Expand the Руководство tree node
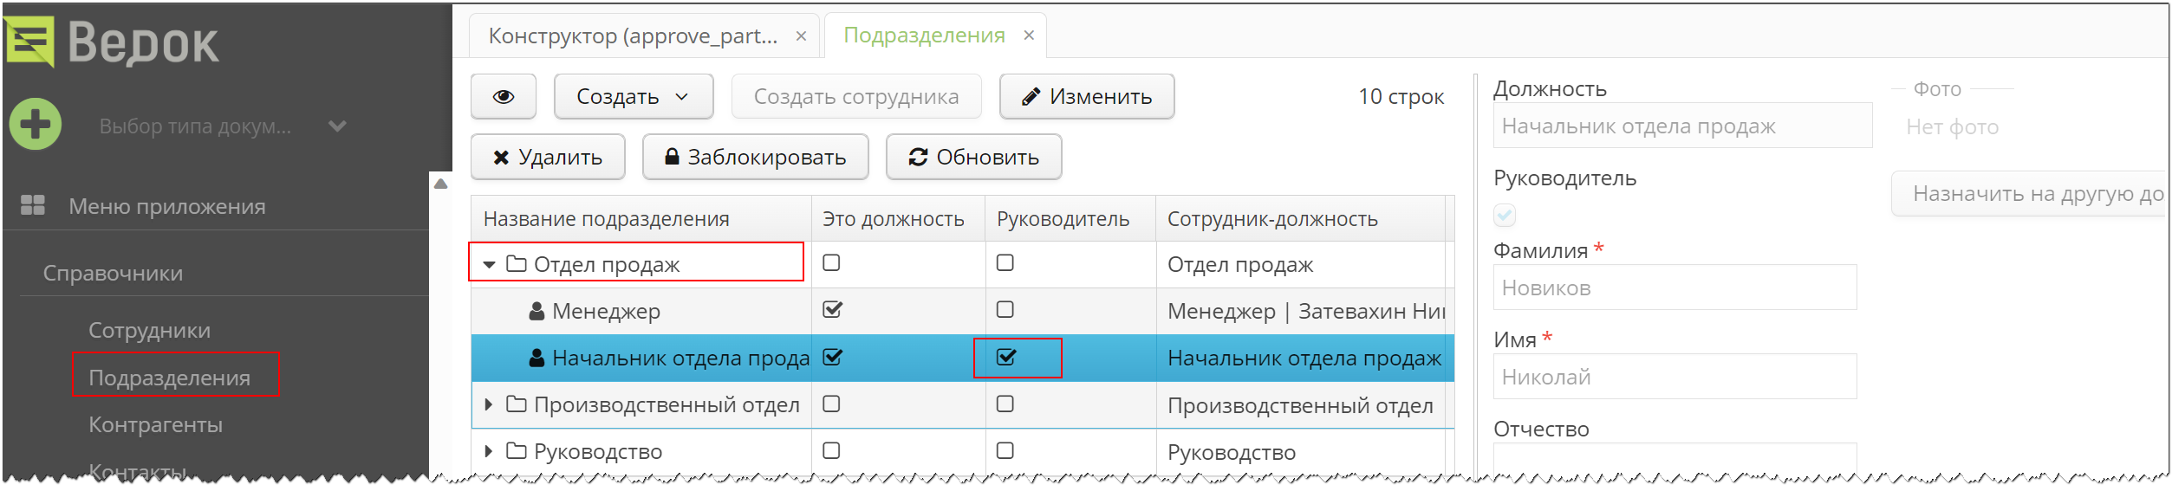Screen dimensions: 2172x491 click(x=488, y=451)
